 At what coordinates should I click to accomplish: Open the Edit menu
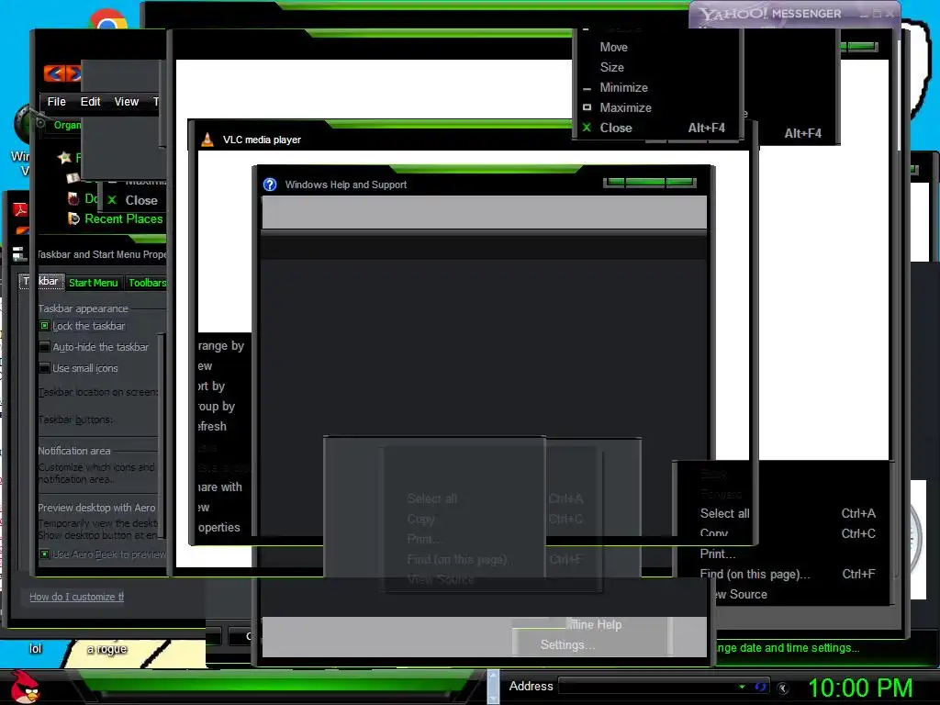point(90,101)
